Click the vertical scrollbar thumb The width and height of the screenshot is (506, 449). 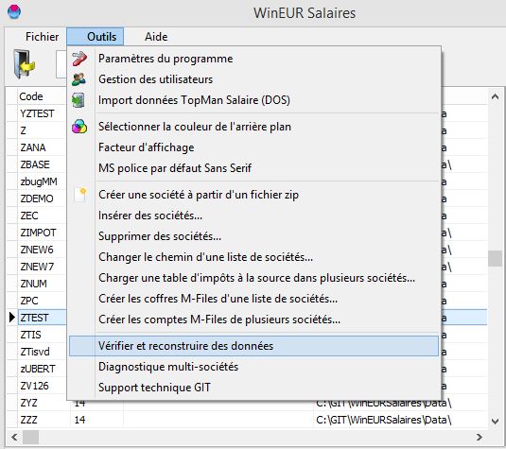pyautogui.click(x=495, y=259)
